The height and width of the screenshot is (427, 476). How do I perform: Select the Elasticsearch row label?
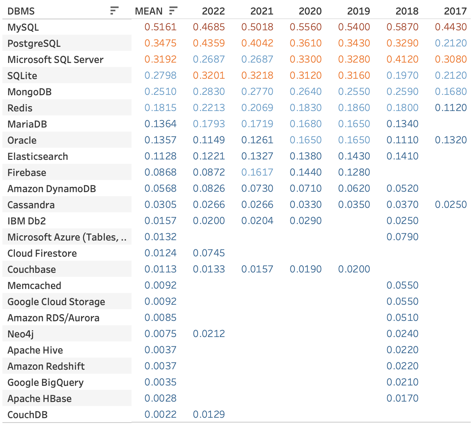coord(38,156)
